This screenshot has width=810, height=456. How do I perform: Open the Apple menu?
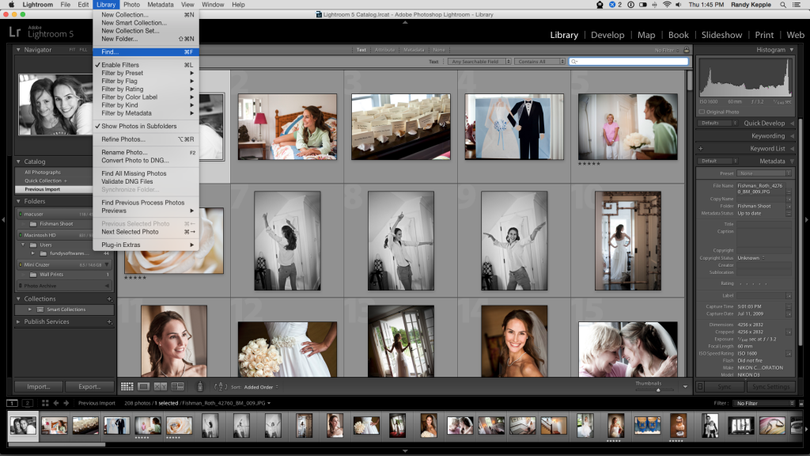pos(11,5)
